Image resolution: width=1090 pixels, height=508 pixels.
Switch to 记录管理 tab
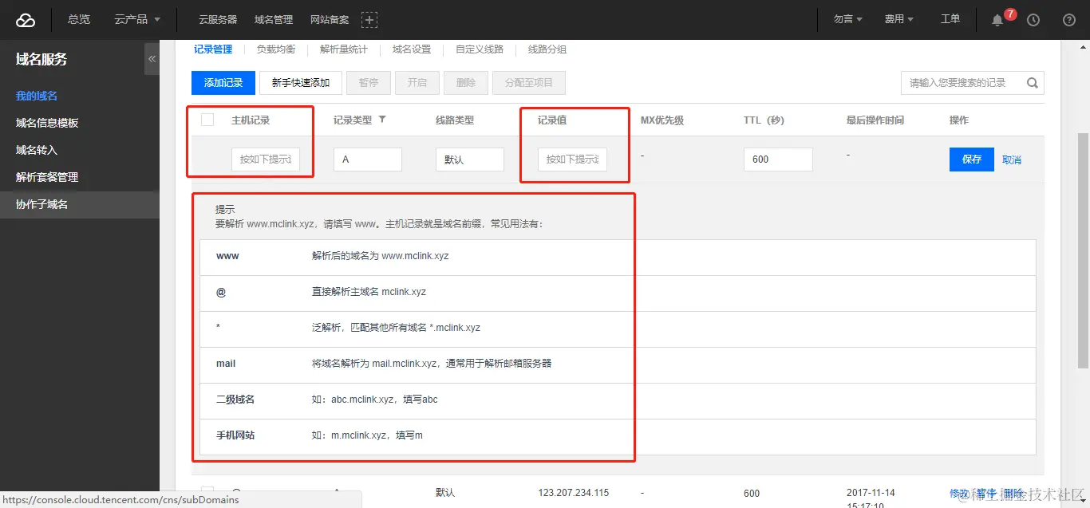pos(213,49)
